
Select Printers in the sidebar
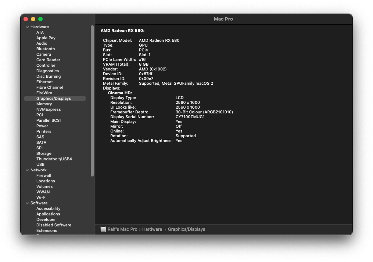tap(44, 131)
